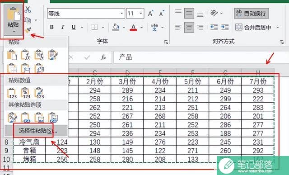
Task: Toggle Bold formatting
Action: [x=52, y=27]
